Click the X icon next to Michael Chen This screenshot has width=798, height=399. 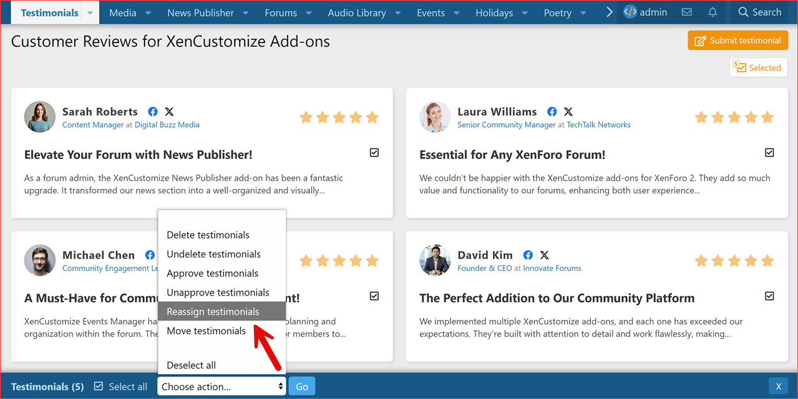(165, 254)
